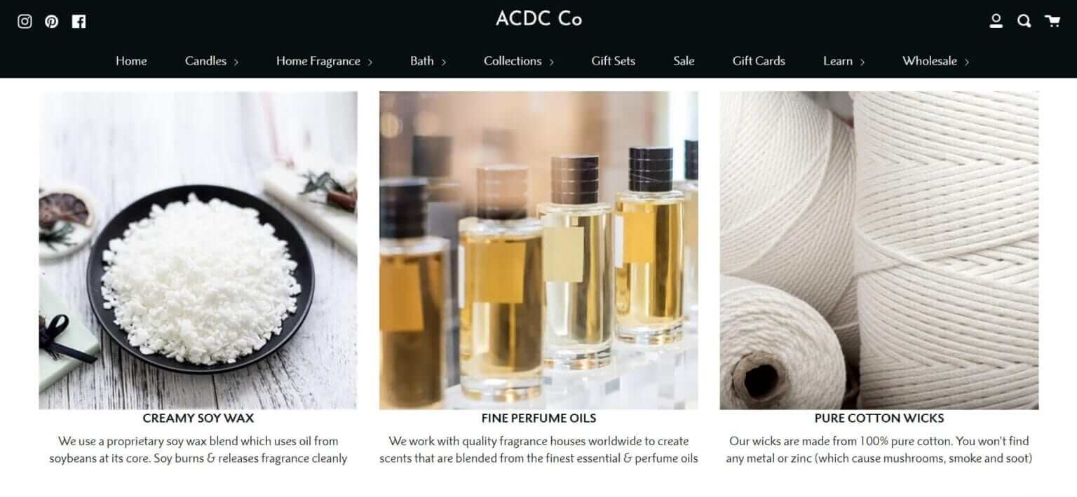Image resolution: width=1077 pixels, height=497 pixels.
Task: Click the ACDC Co site logo
Action: pyautogui.click(x=538, y=19)
